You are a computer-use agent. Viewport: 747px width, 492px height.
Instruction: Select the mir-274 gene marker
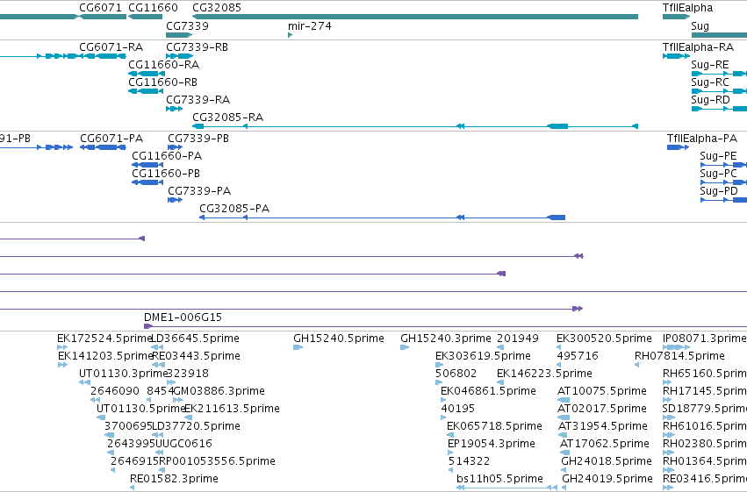pos(291,35)
